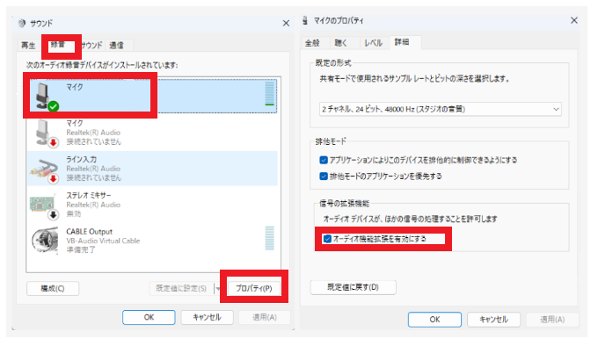
Task: Toggle オーディオ機能拡張を有効にする checkbox
Action: tap(327, 239)
